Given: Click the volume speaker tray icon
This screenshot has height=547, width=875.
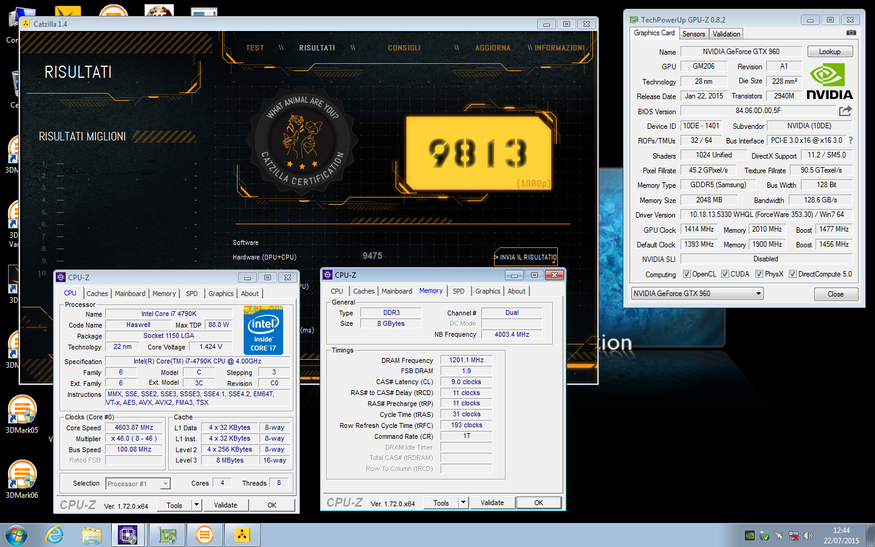Looking at the screenshot, I should point(808,535).
